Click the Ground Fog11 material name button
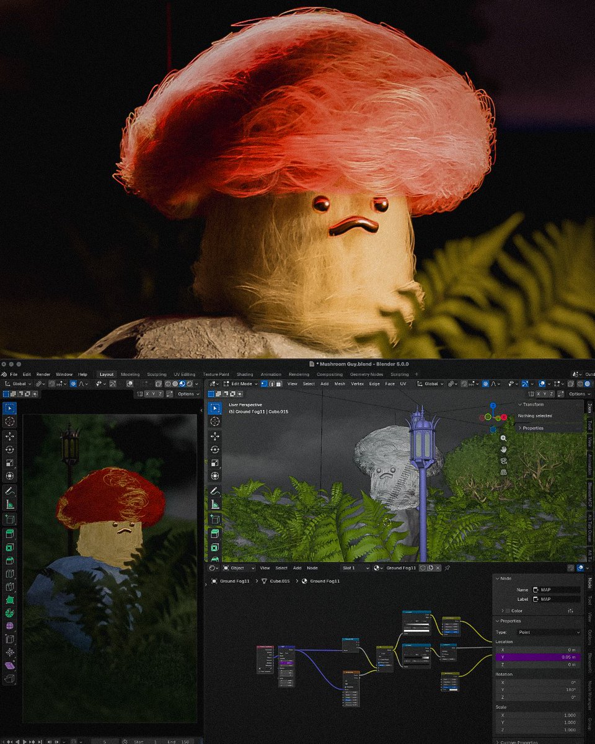595x744 pixels. (x=401, y=568)
